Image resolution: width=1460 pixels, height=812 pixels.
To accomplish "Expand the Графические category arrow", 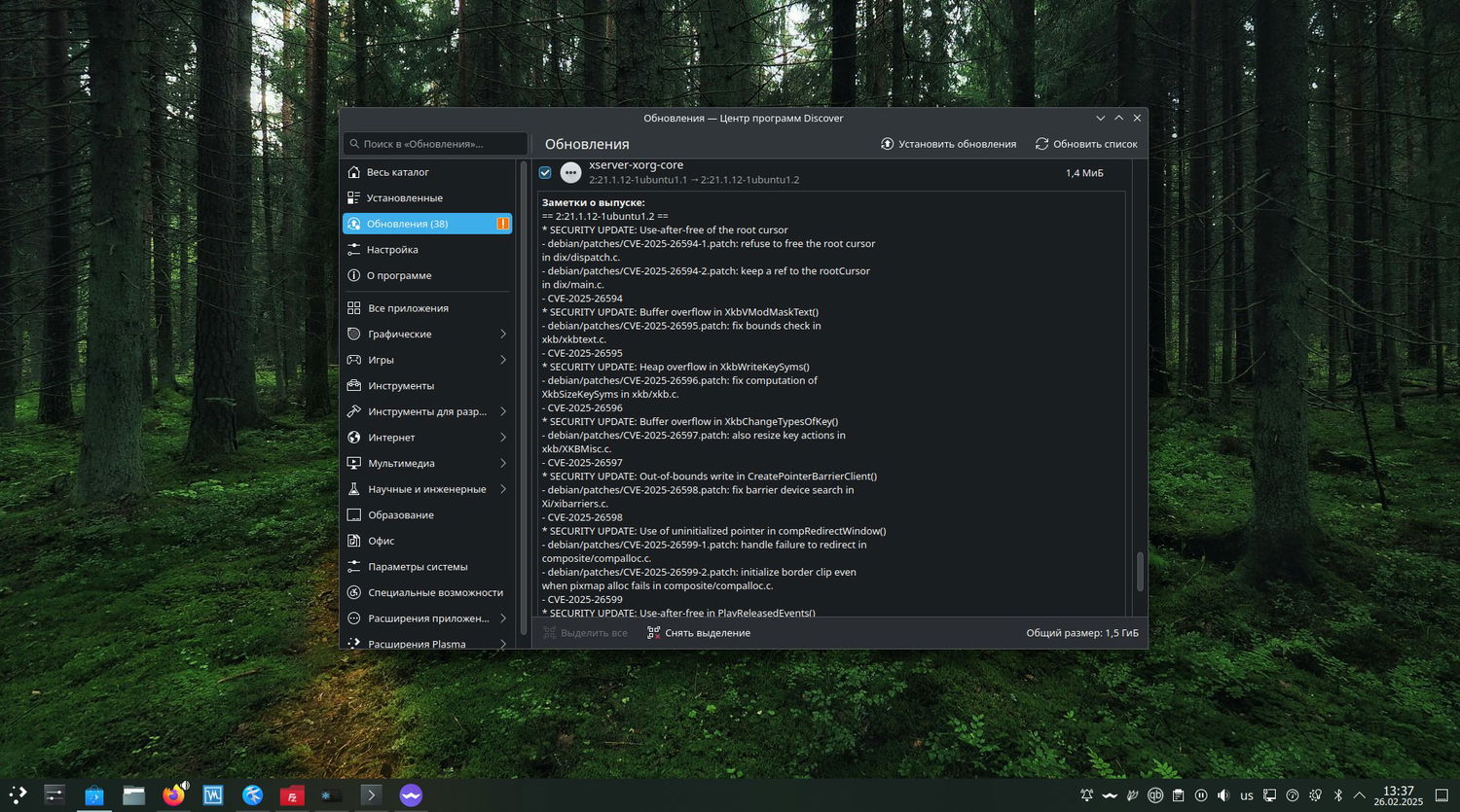I will [x=503, y=335].
